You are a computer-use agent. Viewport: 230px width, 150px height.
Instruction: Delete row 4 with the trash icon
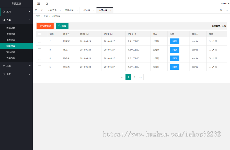[216, 58]
